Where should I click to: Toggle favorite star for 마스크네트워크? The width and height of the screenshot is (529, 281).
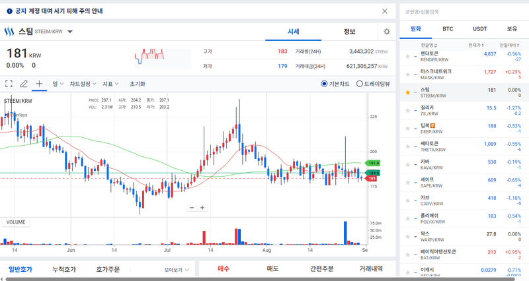tap(407, 75)
